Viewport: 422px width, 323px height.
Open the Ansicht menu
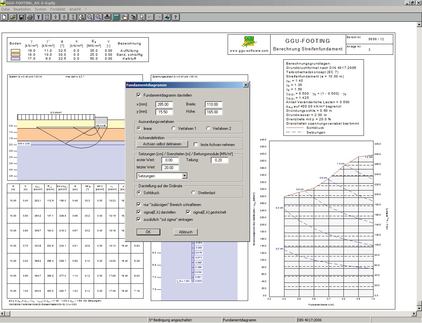[x=75, y=9]
